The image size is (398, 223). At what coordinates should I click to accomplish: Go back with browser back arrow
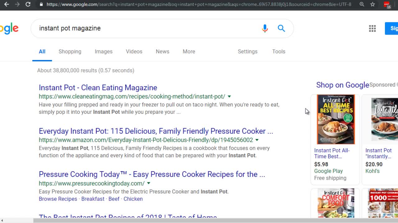click(x=6, y=4)
